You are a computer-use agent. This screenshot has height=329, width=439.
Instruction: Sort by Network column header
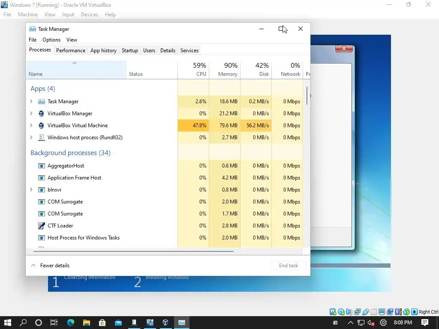287,70
